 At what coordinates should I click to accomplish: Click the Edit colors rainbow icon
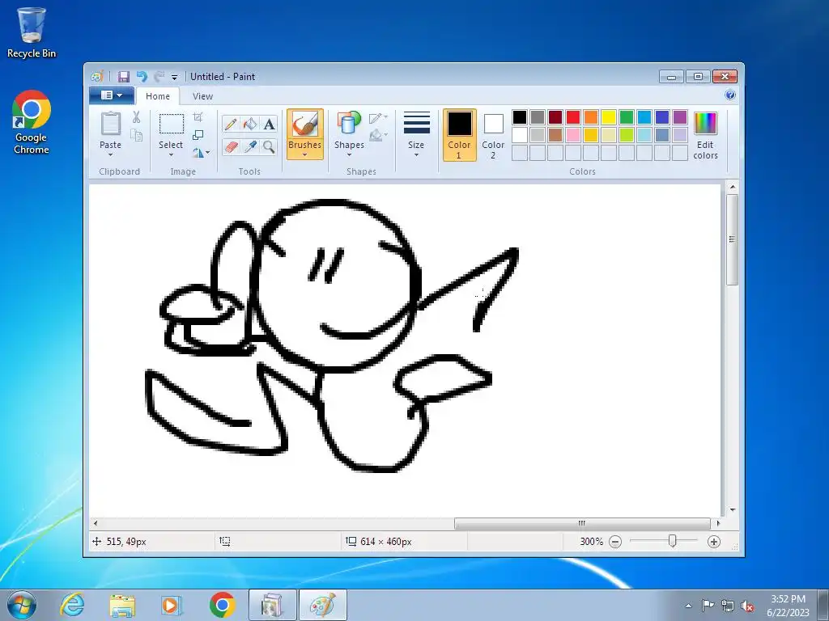(x=705, y=124)
